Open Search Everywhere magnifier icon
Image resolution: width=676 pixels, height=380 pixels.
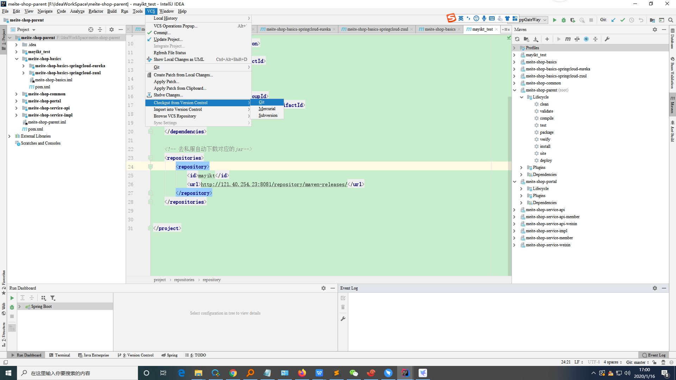coord(671,20)
